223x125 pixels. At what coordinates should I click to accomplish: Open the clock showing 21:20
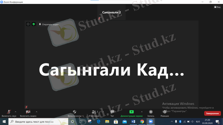click(207, 122)
